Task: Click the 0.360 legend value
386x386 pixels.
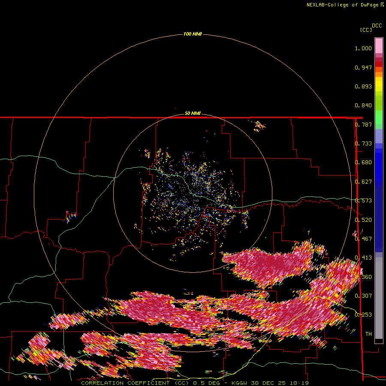Action: click(363, 277)
